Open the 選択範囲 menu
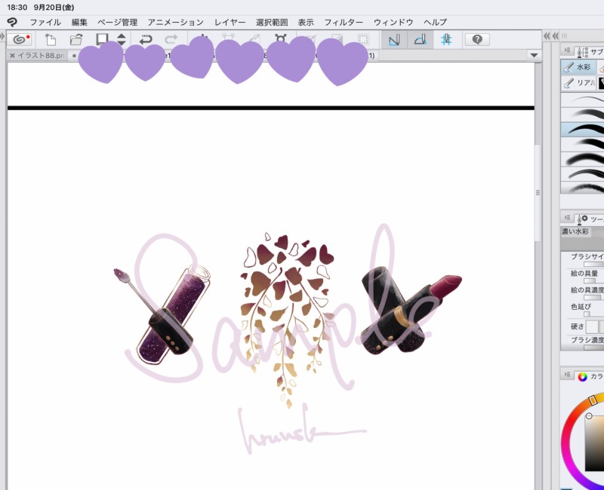Image resolution: width=604 pixels, height=490 pixels. click(272, 23)
